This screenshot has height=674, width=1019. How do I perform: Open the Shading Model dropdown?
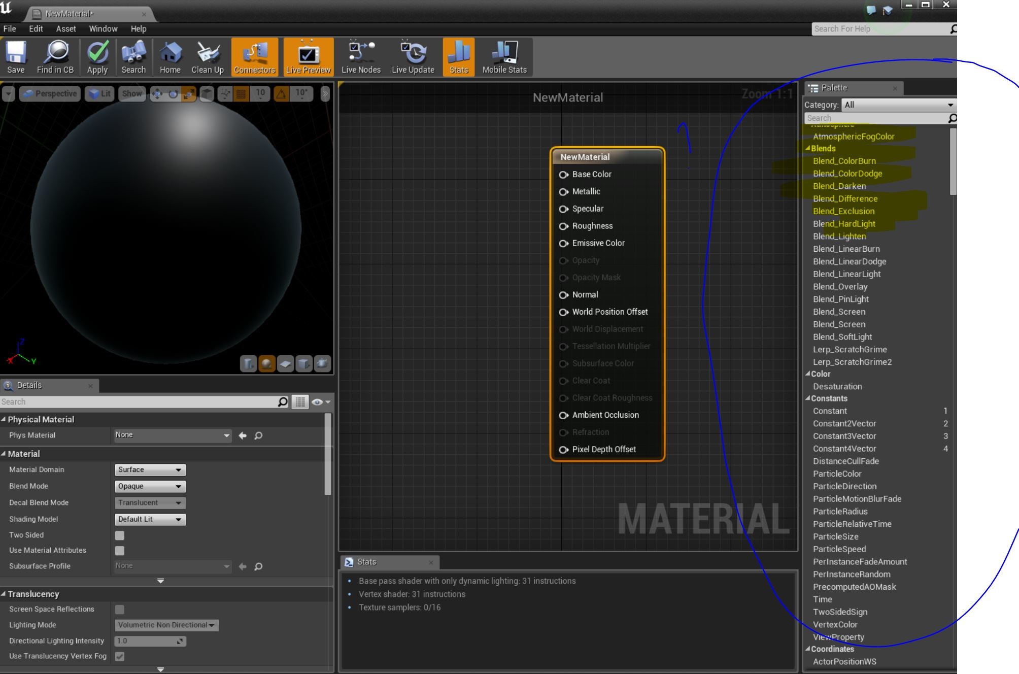[x=150, y=519]
